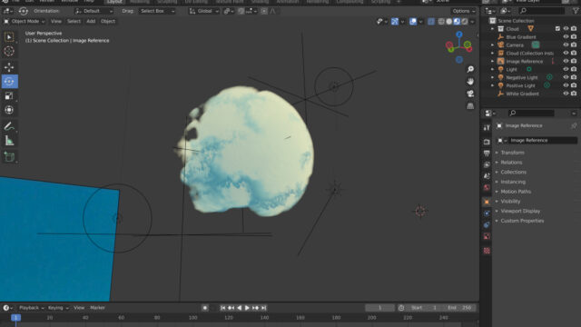The width and height of the screenshot is (581, 327).
Task: Open the Global orientation dropdown
Action: [x=203, y=11]
